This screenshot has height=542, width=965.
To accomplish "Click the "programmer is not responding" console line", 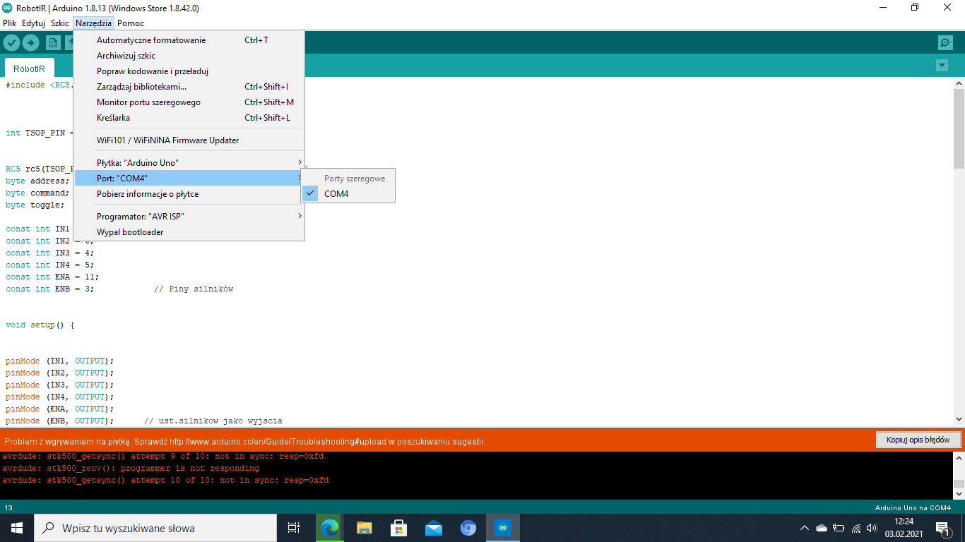I will [x=131, y=469].
